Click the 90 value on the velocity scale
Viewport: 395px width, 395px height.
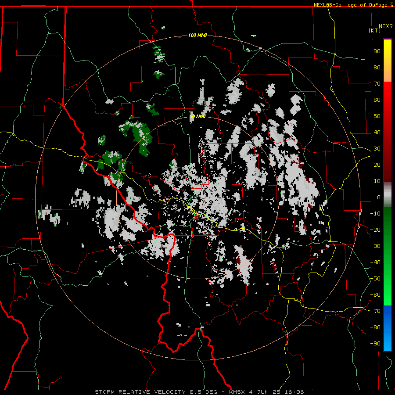(x=377, y=51)
